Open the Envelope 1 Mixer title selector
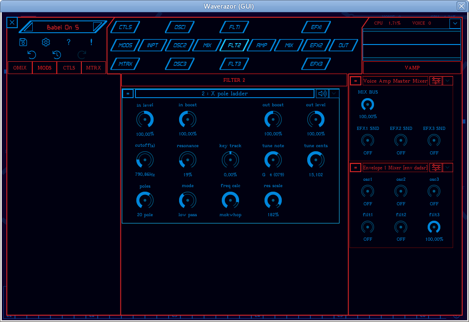This screenshot has width=469, height=322. tap(395, 168)
